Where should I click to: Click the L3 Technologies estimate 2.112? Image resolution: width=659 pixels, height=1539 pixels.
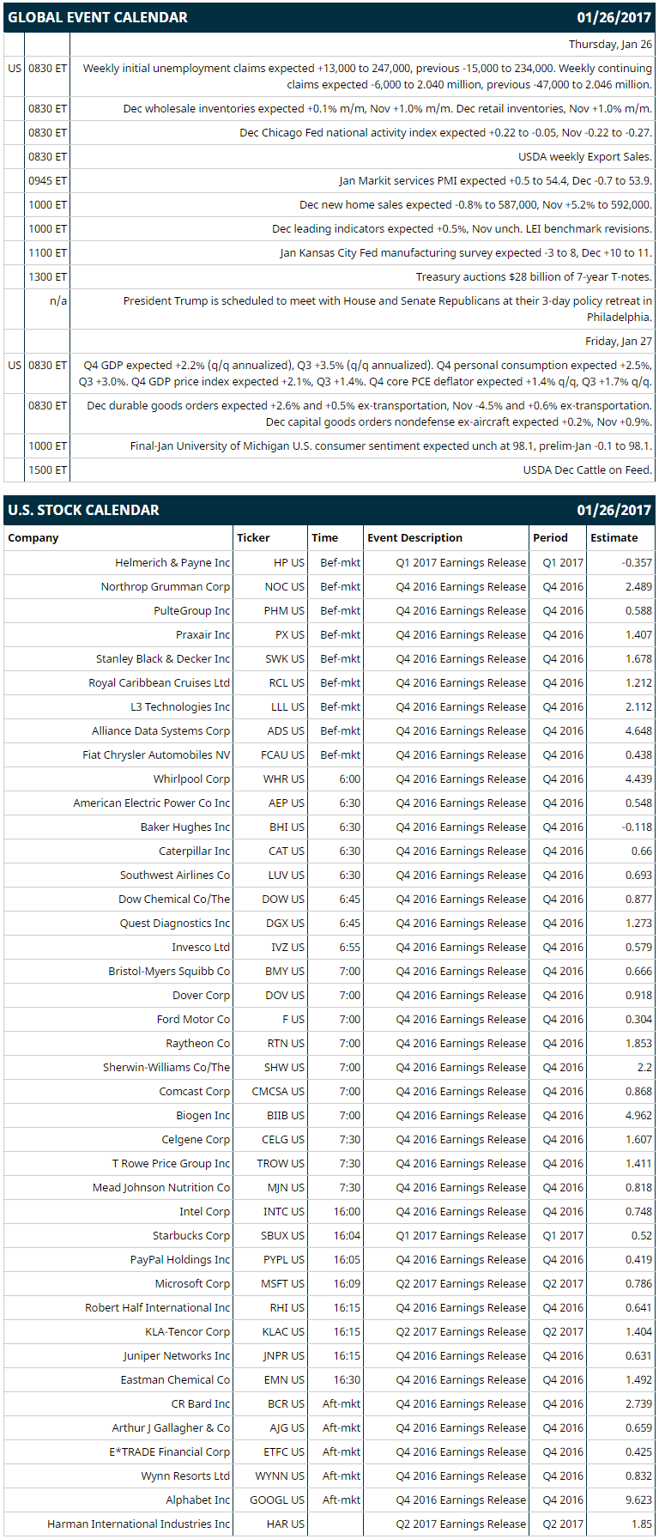coord(638,706)
